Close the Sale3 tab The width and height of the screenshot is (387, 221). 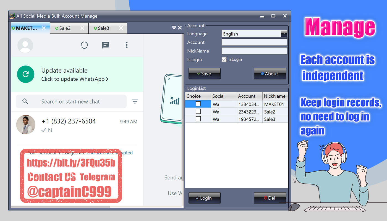tap(121, 28)
